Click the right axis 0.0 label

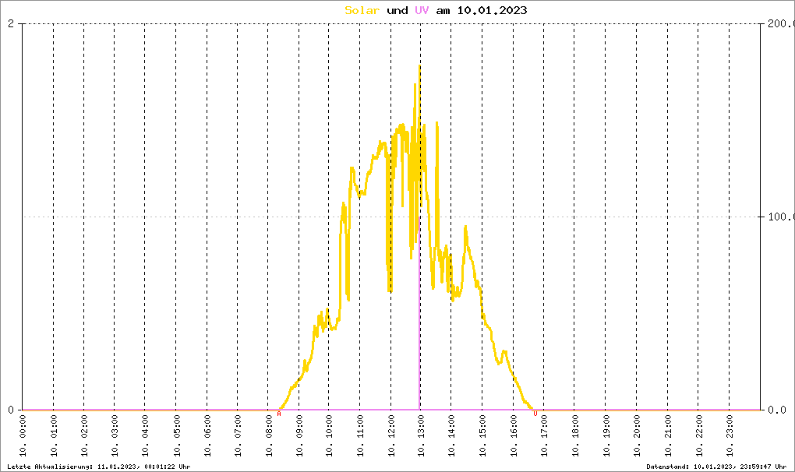[777, 410]
